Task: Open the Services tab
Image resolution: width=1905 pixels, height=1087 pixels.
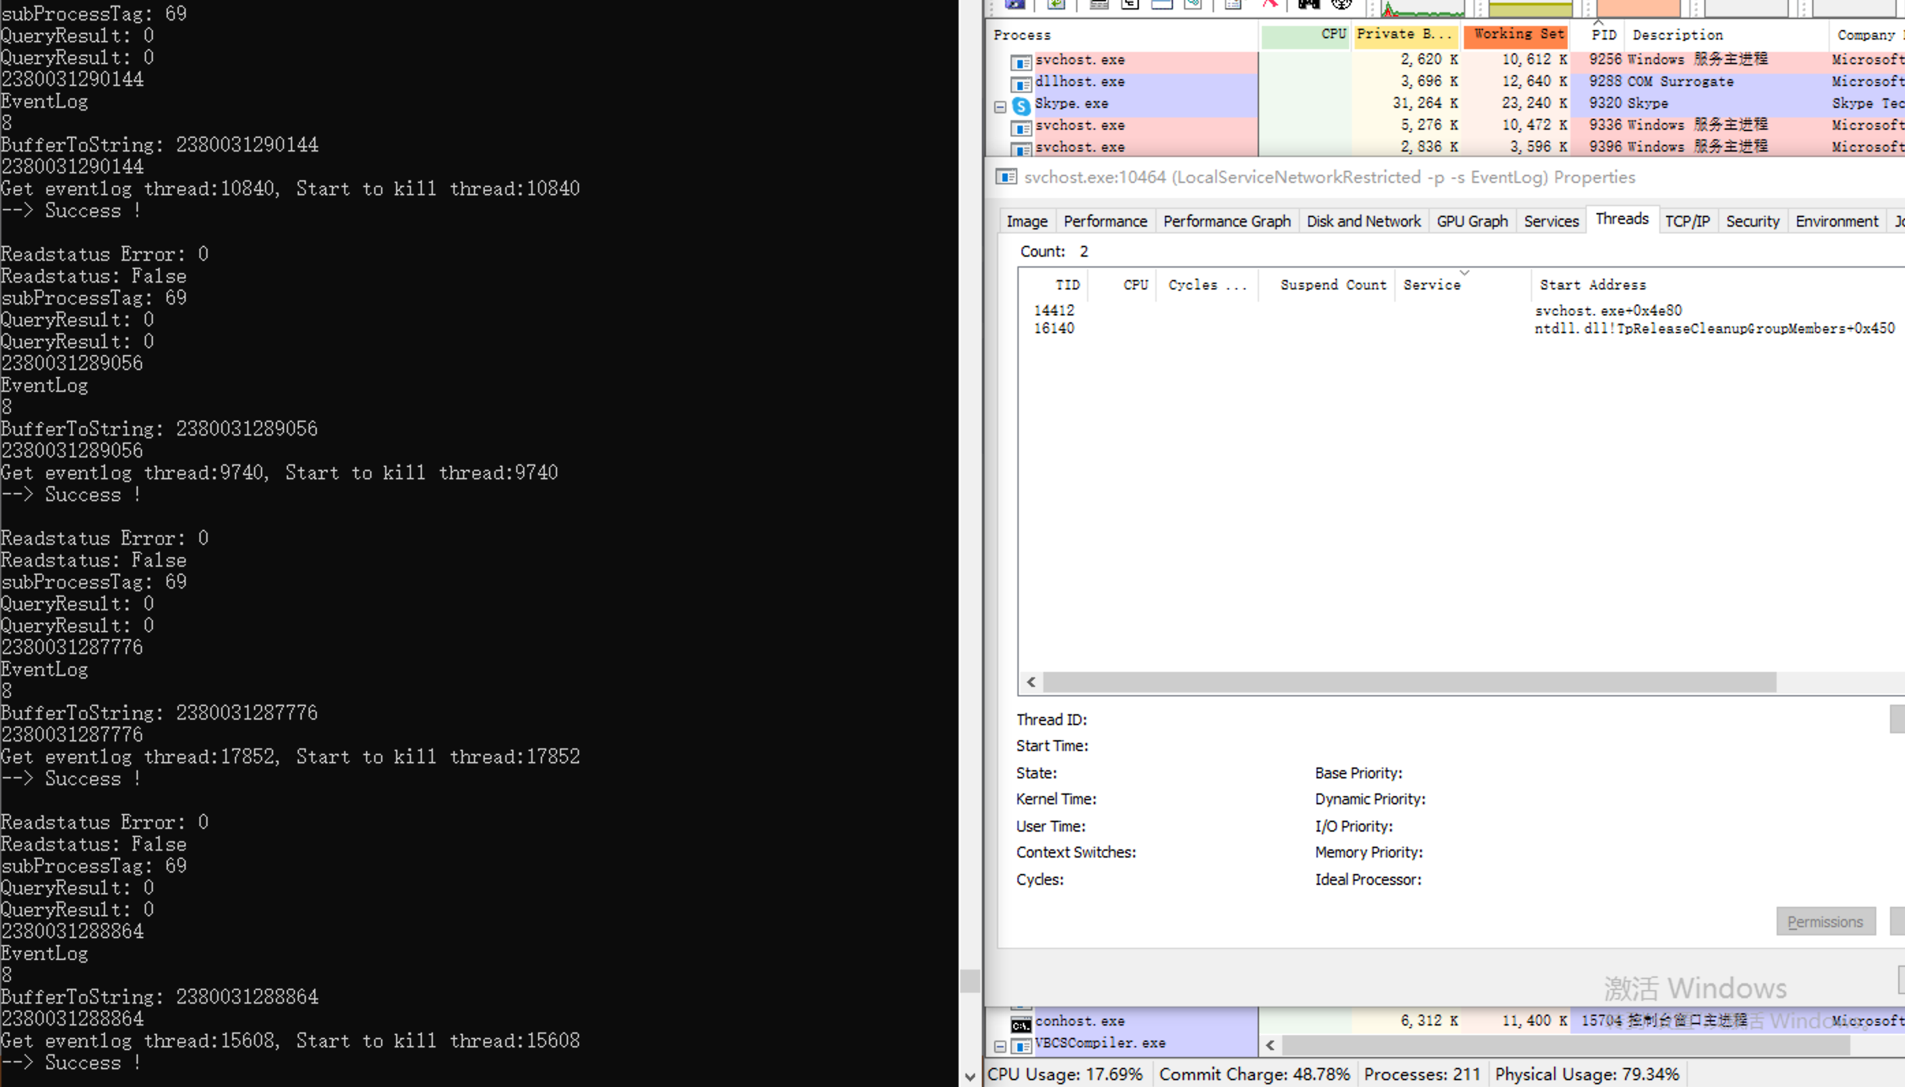Action: coord(1551,222)
